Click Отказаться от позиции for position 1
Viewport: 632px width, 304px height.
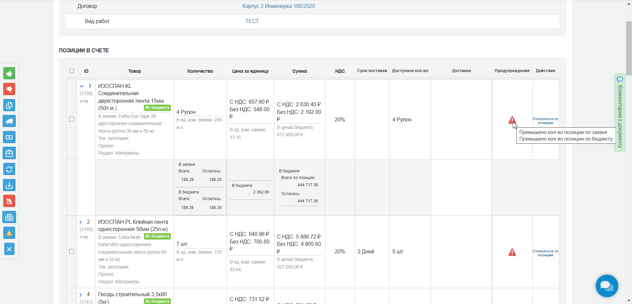point(545,121)
